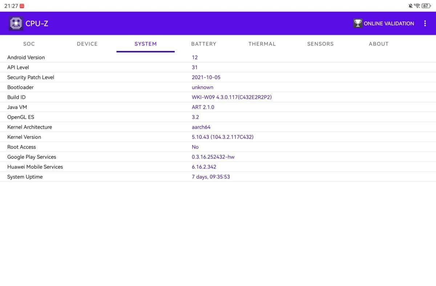Click the muted bell notification icon

coord(411,6)
